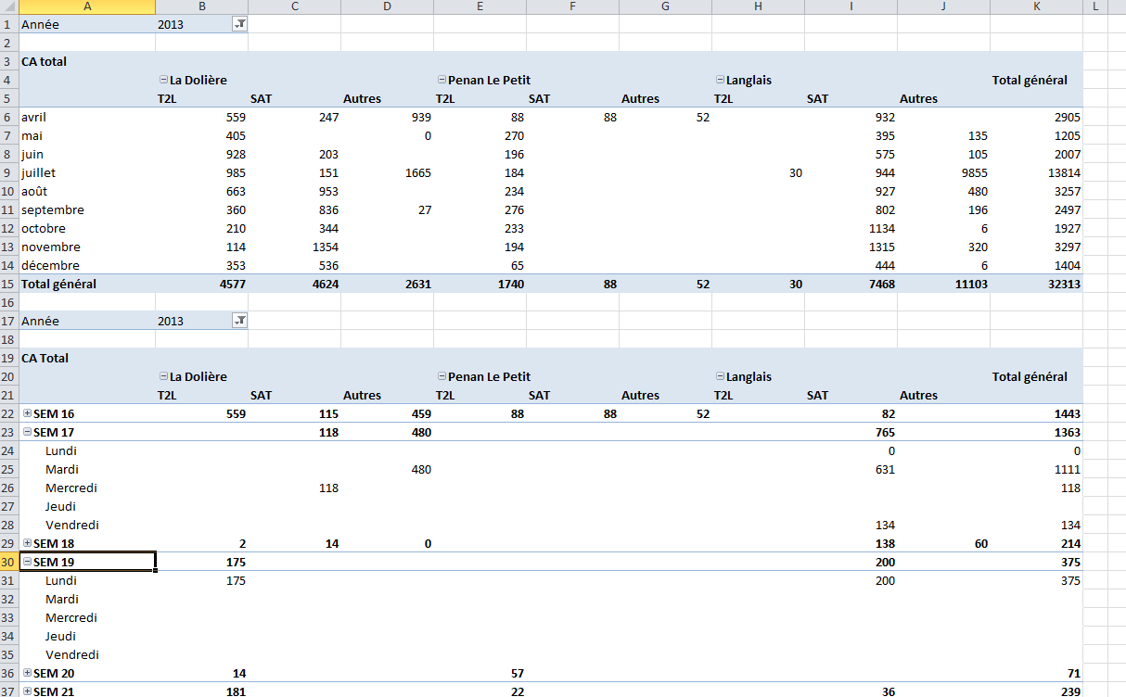The image size is (1126, 697).
Task: Select the 'juillet' month row label
Action: coord(39,172)
